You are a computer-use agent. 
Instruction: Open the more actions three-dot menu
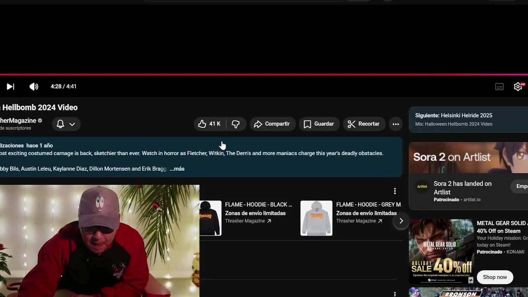tap(396, 124)
